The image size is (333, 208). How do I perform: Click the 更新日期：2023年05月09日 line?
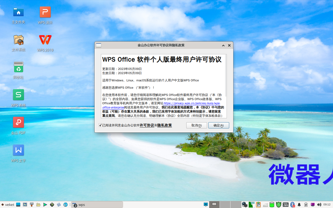coord(122,69)
